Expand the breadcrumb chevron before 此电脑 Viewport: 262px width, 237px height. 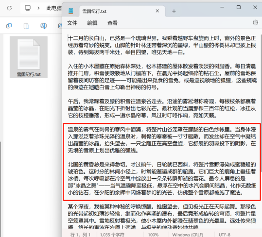tap(38, 8)
